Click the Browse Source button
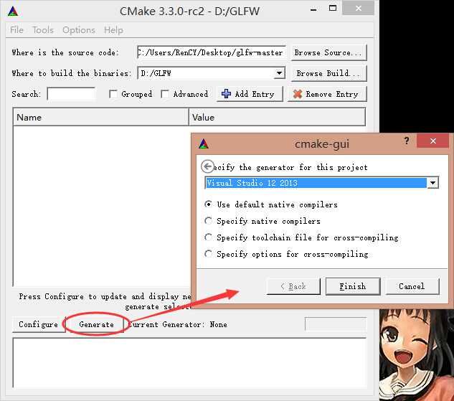The height and width of the screenshot is (401, 454). coord(328,52)
